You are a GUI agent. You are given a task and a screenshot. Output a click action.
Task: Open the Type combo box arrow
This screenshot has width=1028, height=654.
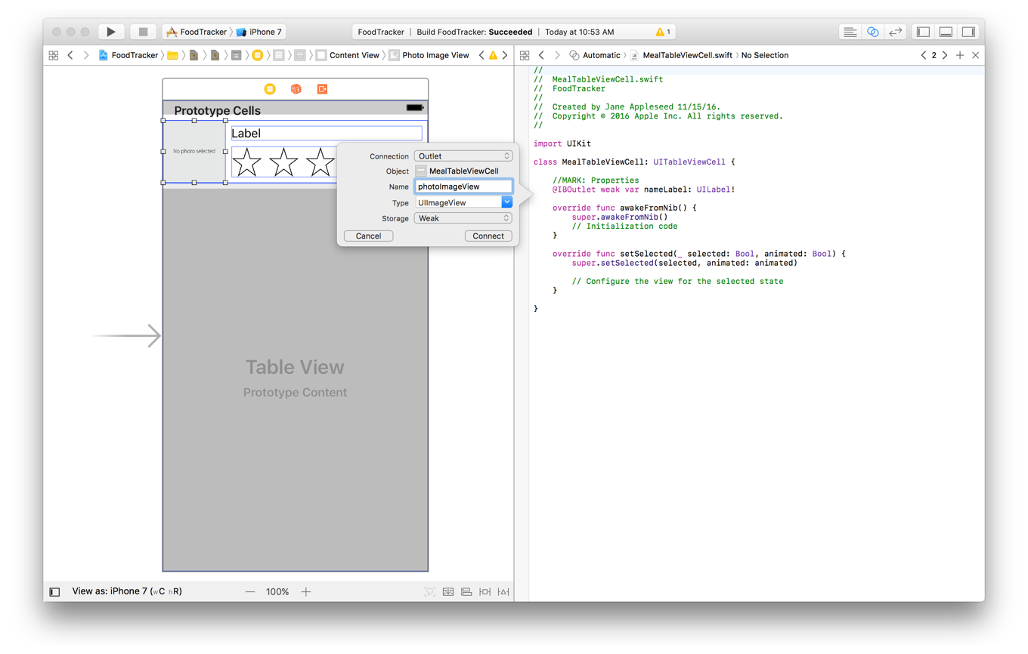point(507,202)
